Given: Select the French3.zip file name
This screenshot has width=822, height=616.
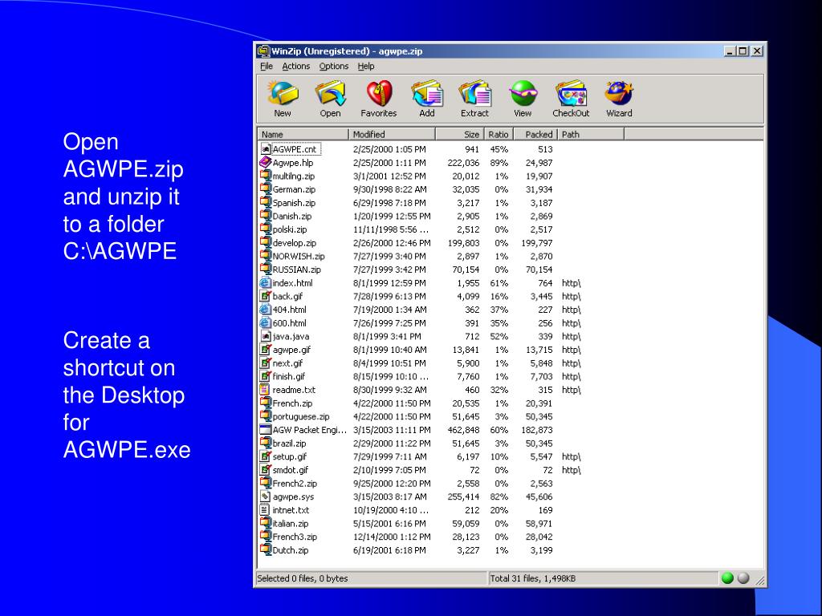Looking at the screenshot, I should click(x=295, y=537).
